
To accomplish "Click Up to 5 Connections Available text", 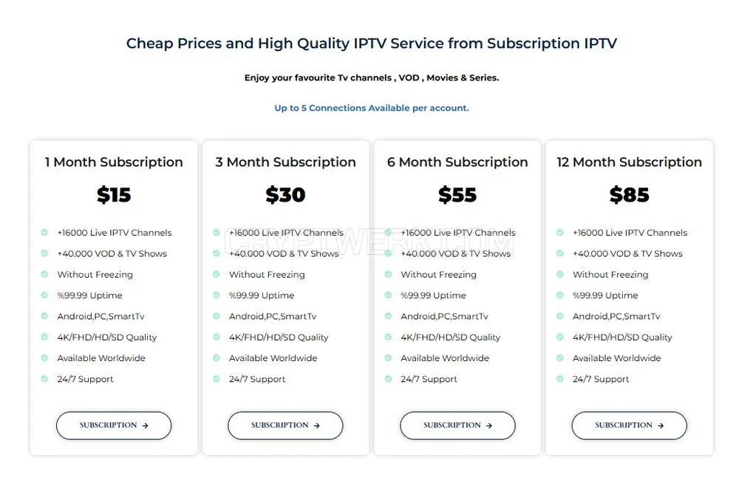I will click(372, 108).
